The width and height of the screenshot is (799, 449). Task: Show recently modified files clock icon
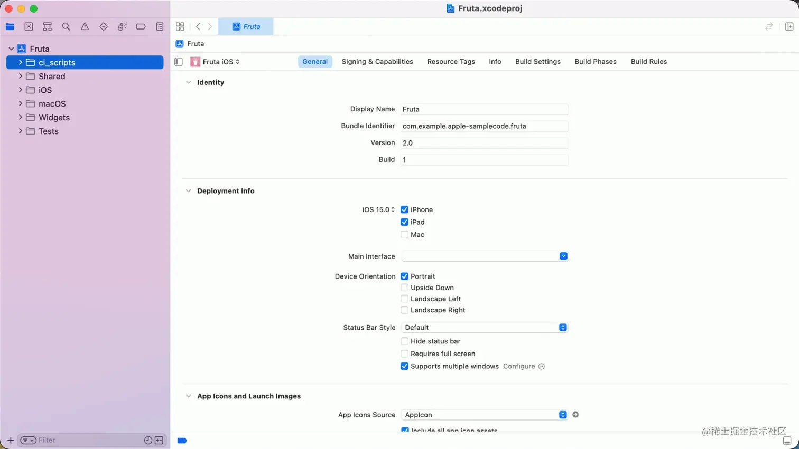(148, 440)
